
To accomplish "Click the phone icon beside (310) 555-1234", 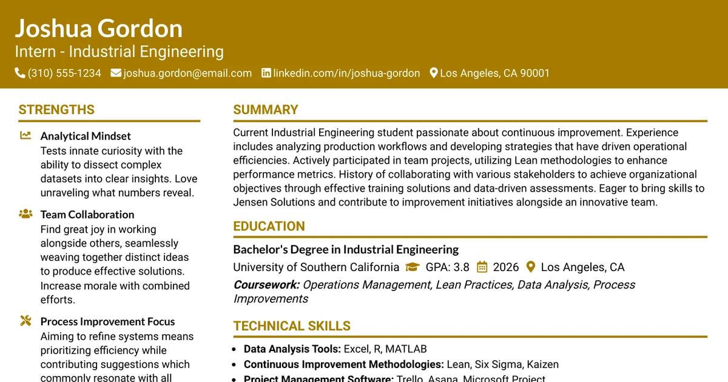I will [20, 73].
